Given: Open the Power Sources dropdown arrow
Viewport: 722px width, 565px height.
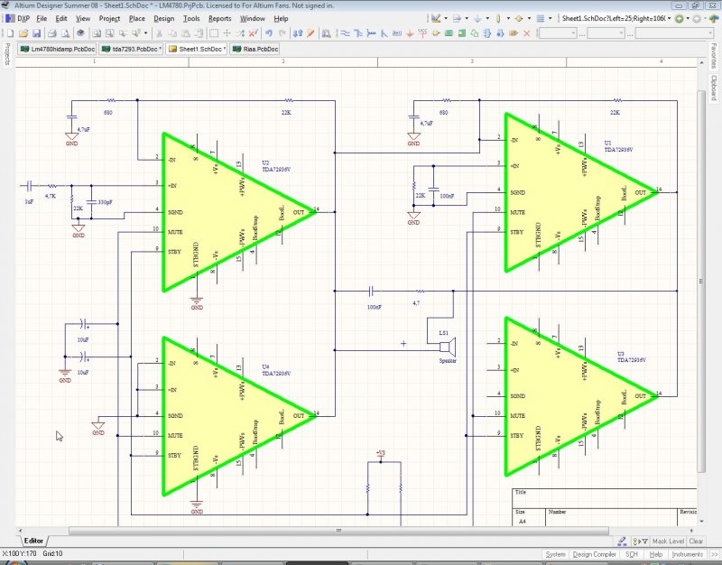Looking at the screenshot, I should click(487, 18).
